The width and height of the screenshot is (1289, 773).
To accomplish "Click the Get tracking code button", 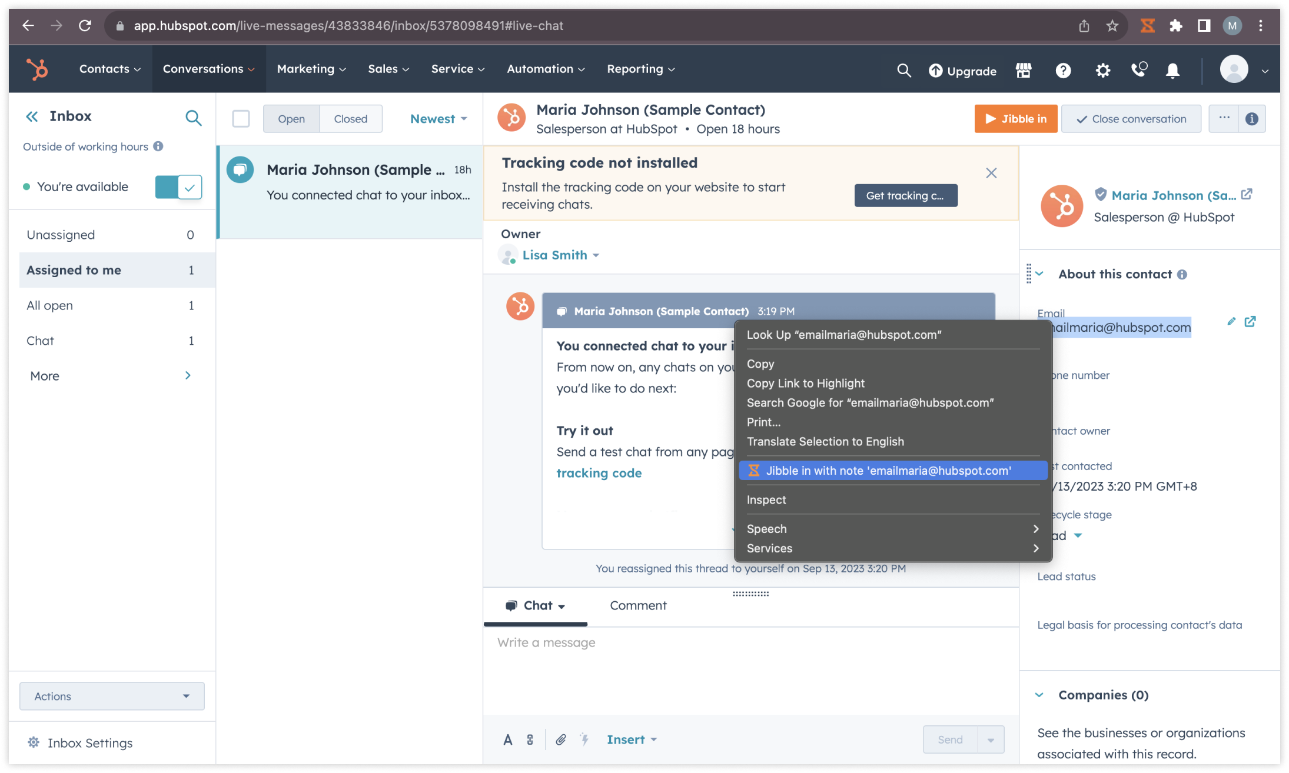I will pos(906,196).
